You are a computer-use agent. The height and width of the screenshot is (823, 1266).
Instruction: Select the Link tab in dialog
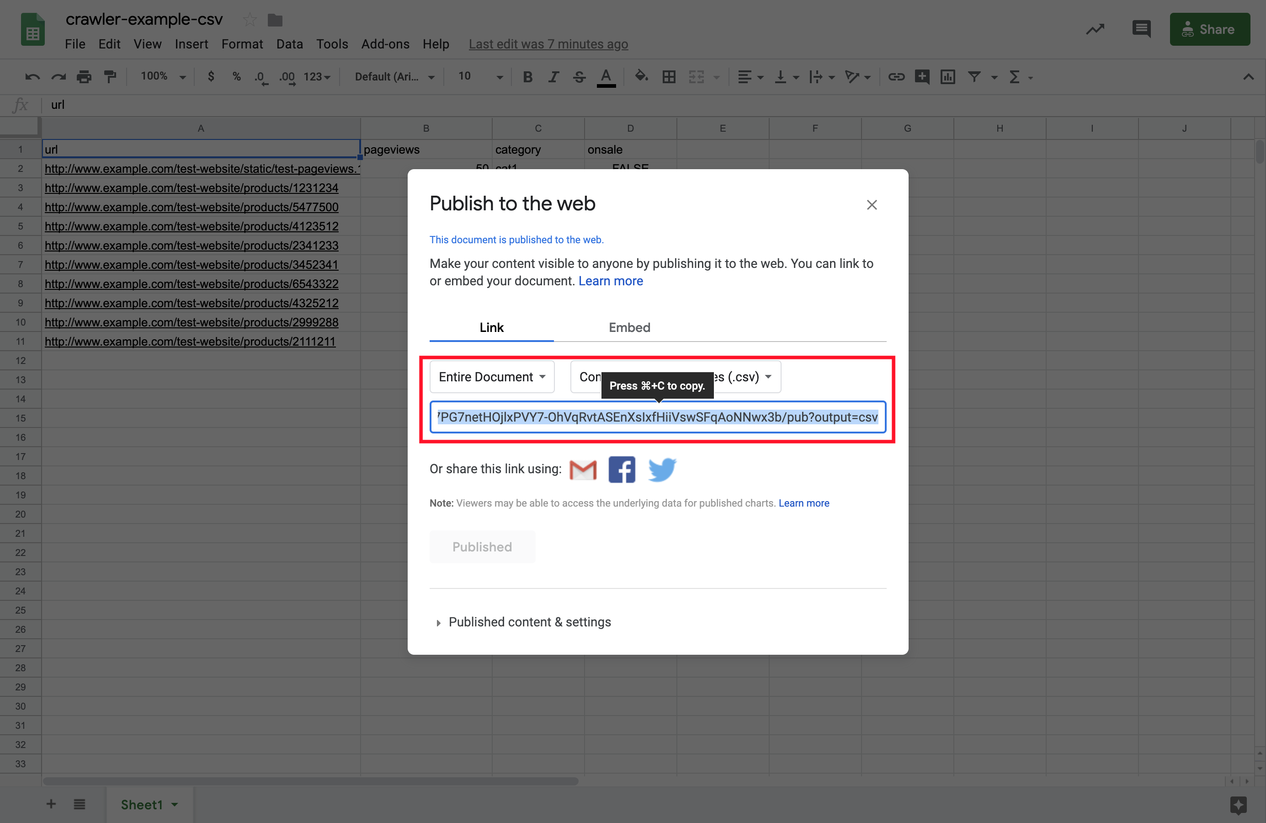pyautogui.click(x=491, y=327)
